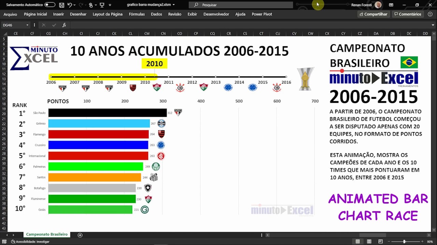Click the ribbon display options icon
The height and width of the screenshot is (245, 437).
391,5
